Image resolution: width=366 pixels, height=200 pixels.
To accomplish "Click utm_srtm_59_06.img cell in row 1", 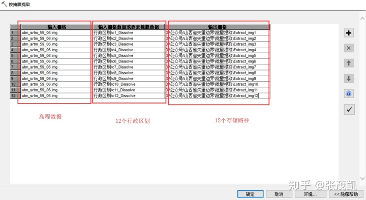I will point(57,32).
